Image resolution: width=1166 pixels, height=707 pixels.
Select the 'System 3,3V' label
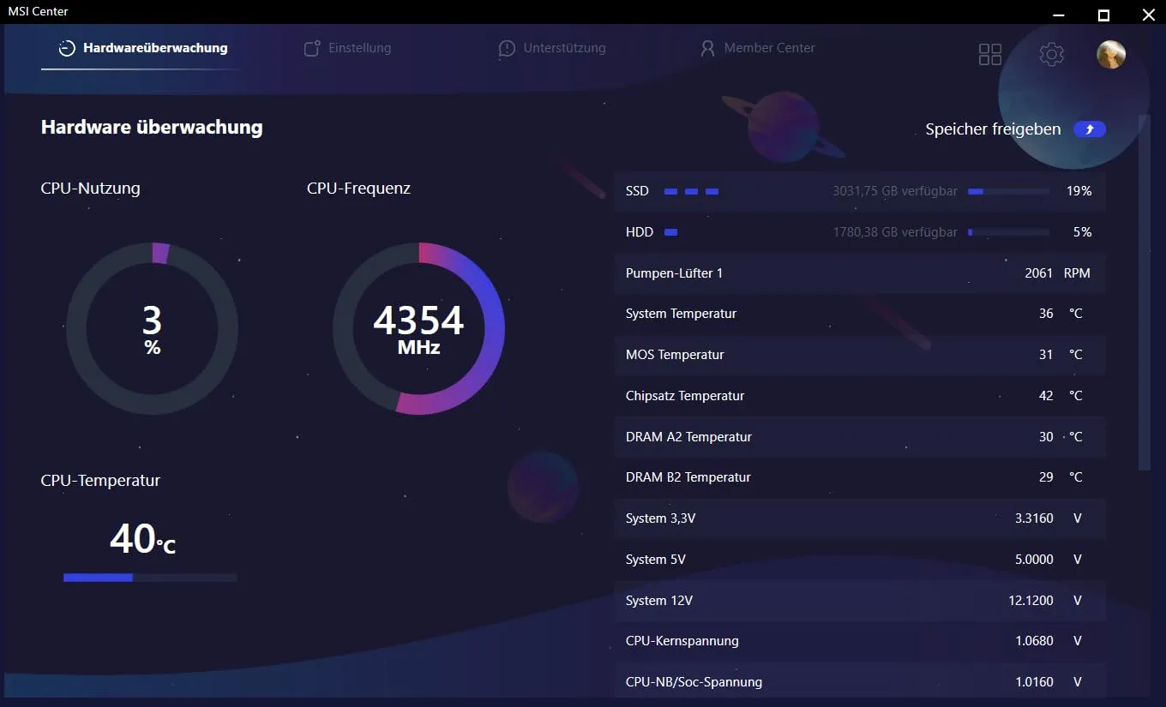661,518
